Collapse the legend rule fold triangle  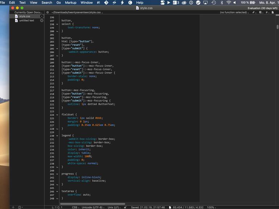click(x=57, y=136)
